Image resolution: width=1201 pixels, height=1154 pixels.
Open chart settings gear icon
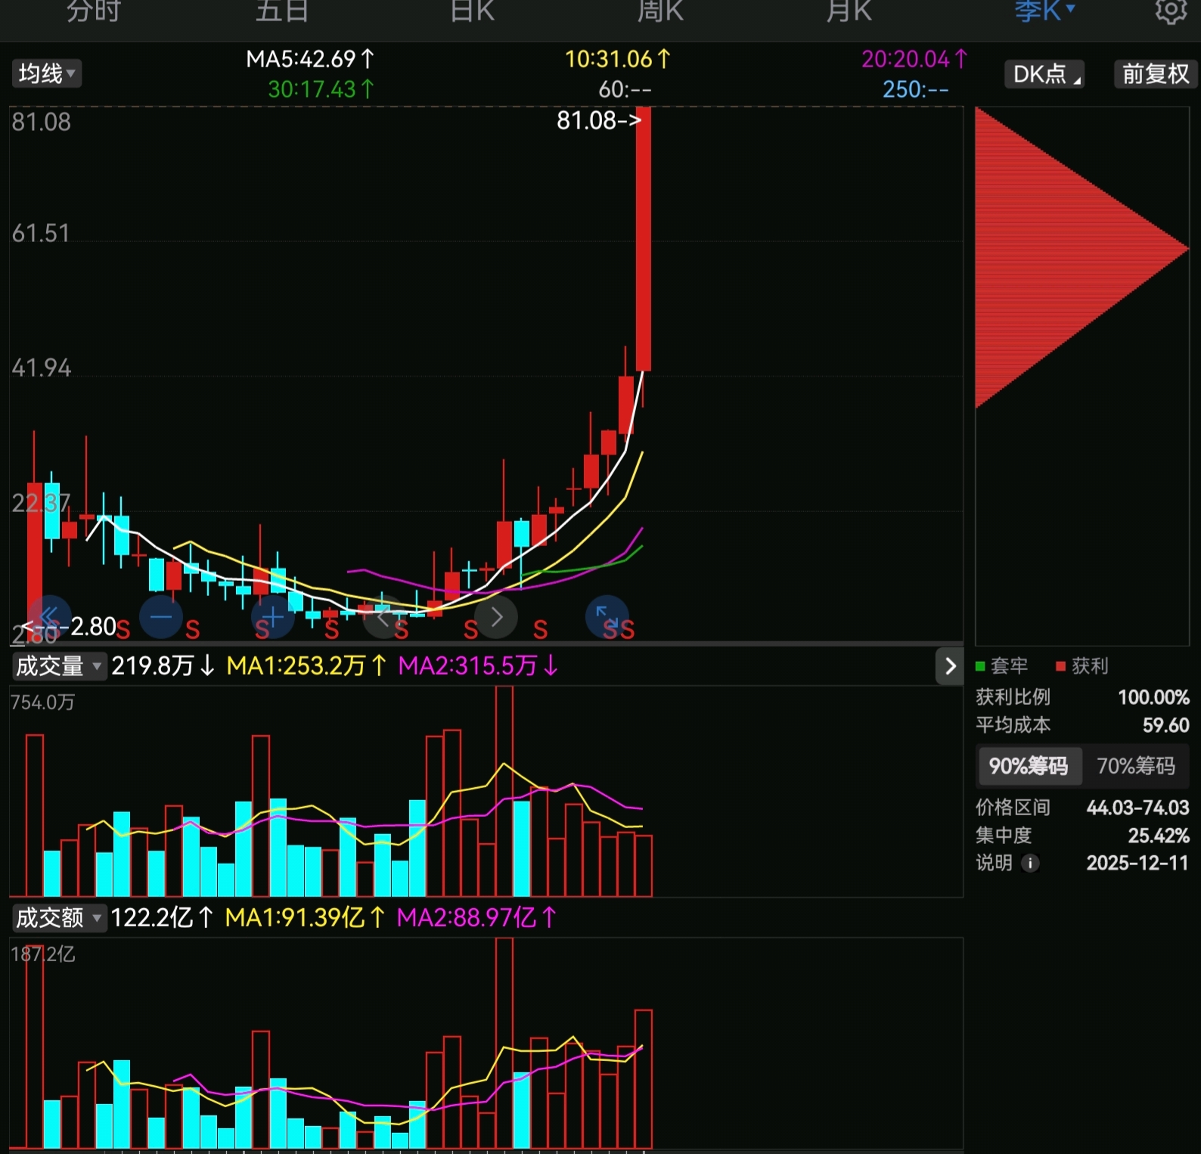pyautogui.click(x=1170, y=11)
